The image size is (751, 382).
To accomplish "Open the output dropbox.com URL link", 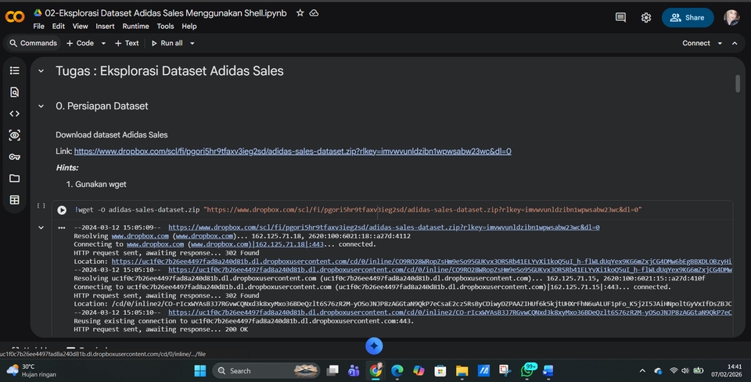I will tap(383, 227).
